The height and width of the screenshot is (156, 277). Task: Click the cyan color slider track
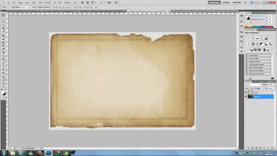tap(260, 16)
